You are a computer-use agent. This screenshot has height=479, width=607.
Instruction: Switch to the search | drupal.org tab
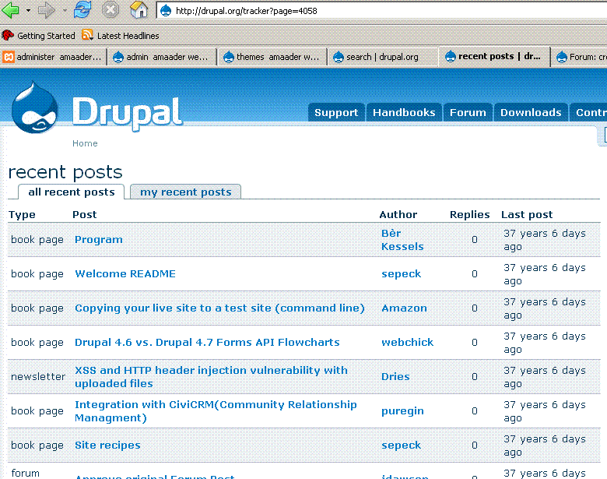pos(382,57)
